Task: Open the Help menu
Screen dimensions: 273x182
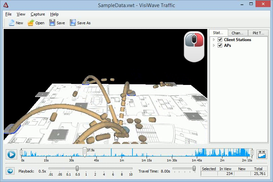Action: (54, 14)
